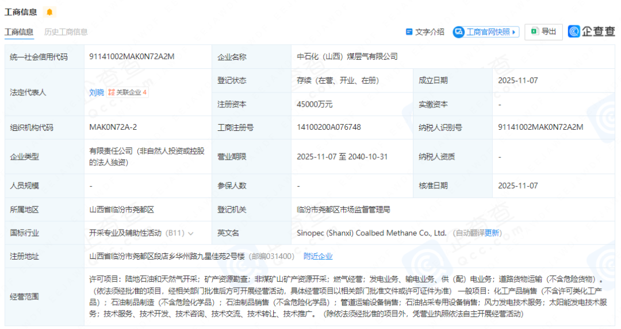Image resolution: width=621 pixels, height=329 pixels.
Task: Select postal code 邮编031400
Action: 271,256
